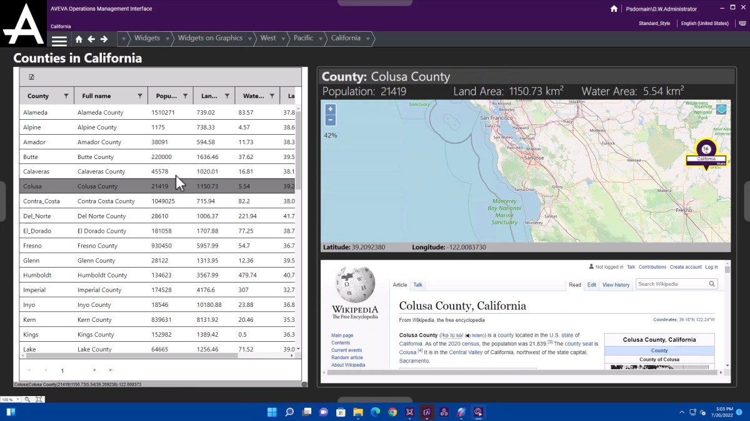Open the hamburger navigation menu
Screen dimensions: 750x421
(x=59, y=41)
